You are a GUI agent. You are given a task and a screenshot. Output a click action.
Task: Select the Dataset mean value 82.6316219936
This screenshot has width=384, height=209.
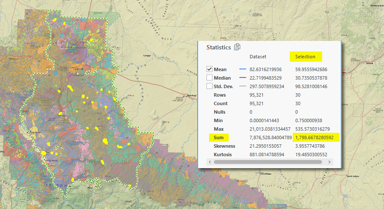pos(265,69)
